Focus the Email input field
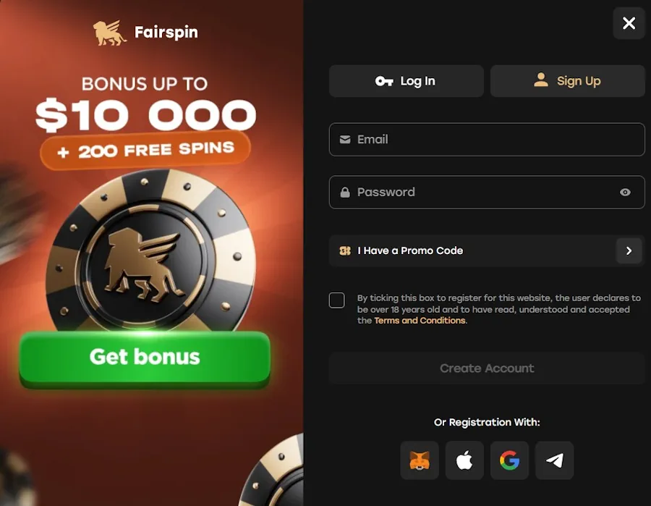 pos(487,140)
